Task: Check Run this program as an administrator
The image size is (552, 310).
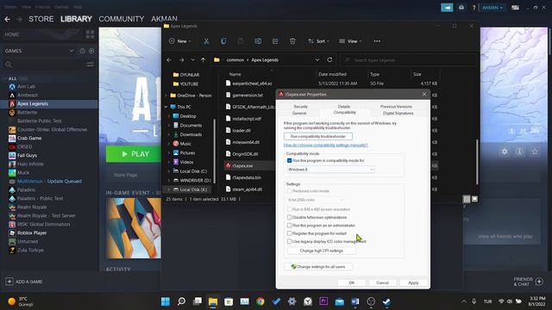Action: click(290, 226)
